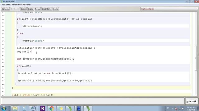199x111 pixels.
Task: Click the 'BossAtack attack=new BossAtack(2);' line
Action: [46, 73]
